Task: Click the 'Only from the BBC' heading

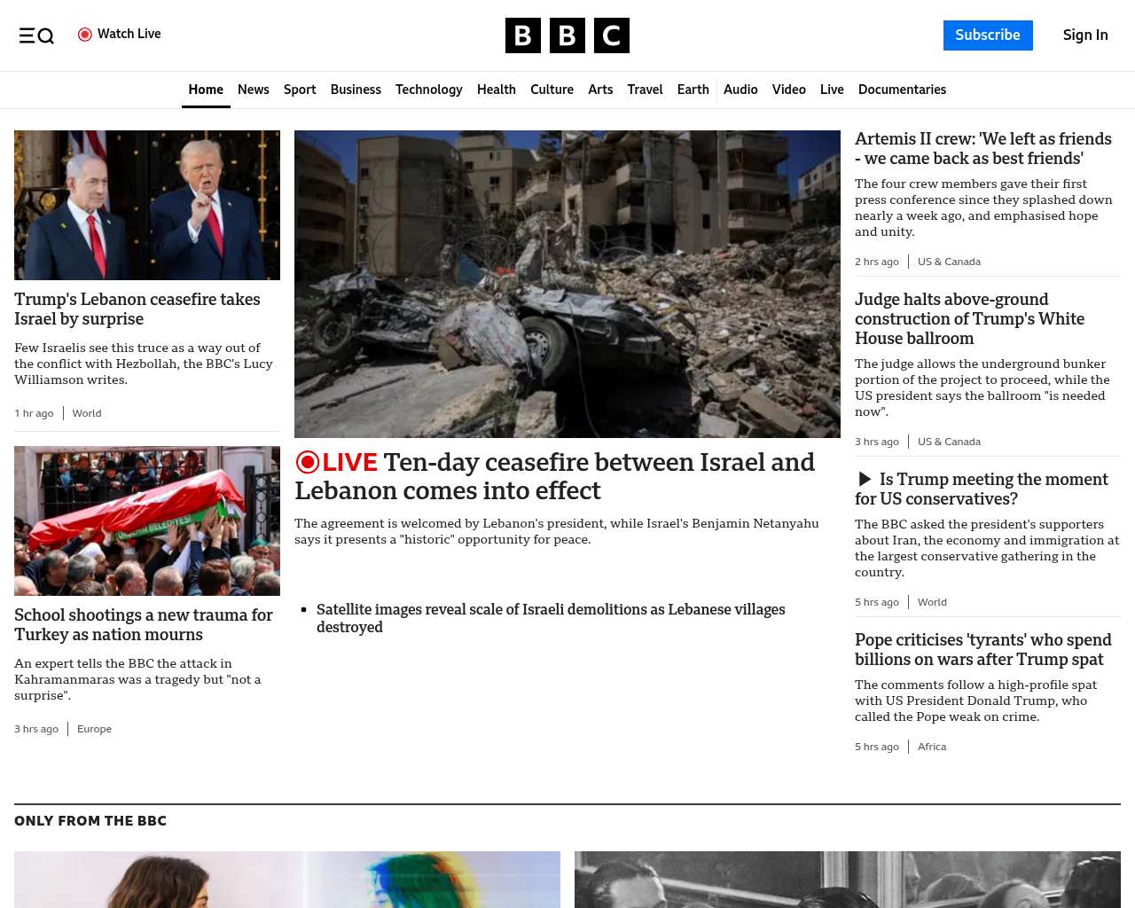Action: 90,821
